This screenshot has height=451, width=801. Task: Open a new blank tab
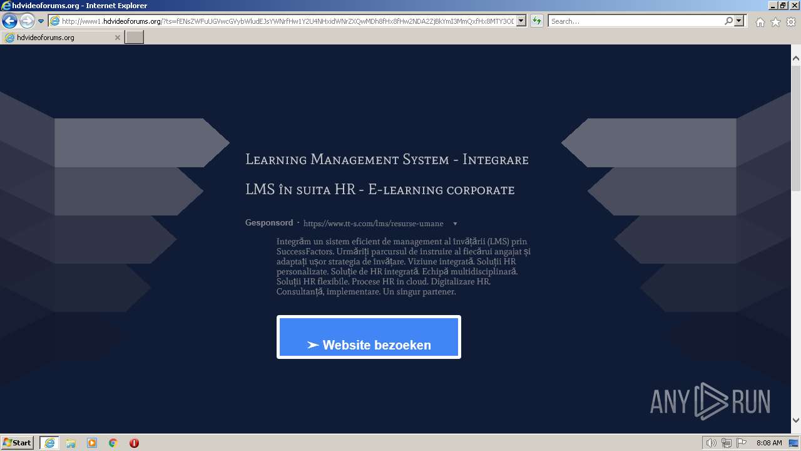coord(135,38)
